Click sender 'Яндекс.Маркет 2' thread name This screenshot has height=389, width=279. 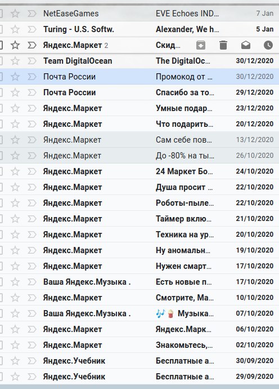(75, 45)
